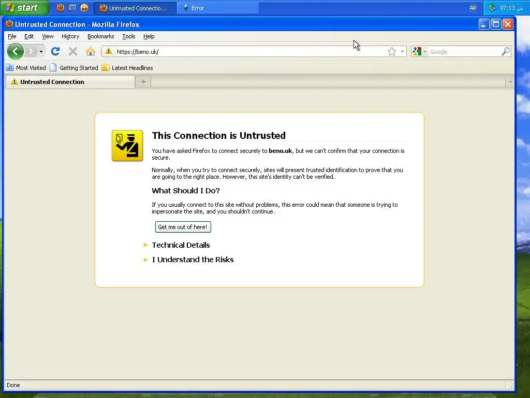Click the What Should I Do? heading
This screenshot has height=398, width=530.
coord(186,191)
